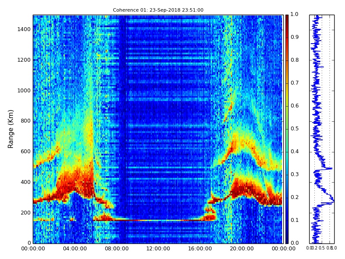This screenshot has height=259, width=345.
Task: Click the colorbar 0.4 label
Action: click(295, 152)
